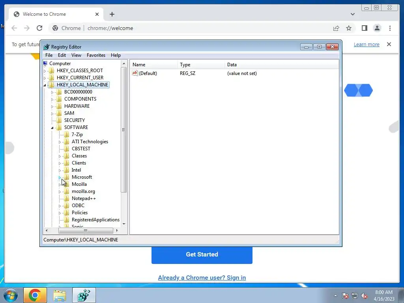The height and width of the screenshot is (303, 404).
Task: Expand the BCD00000000 key
Action: click(x=52, y=92)
